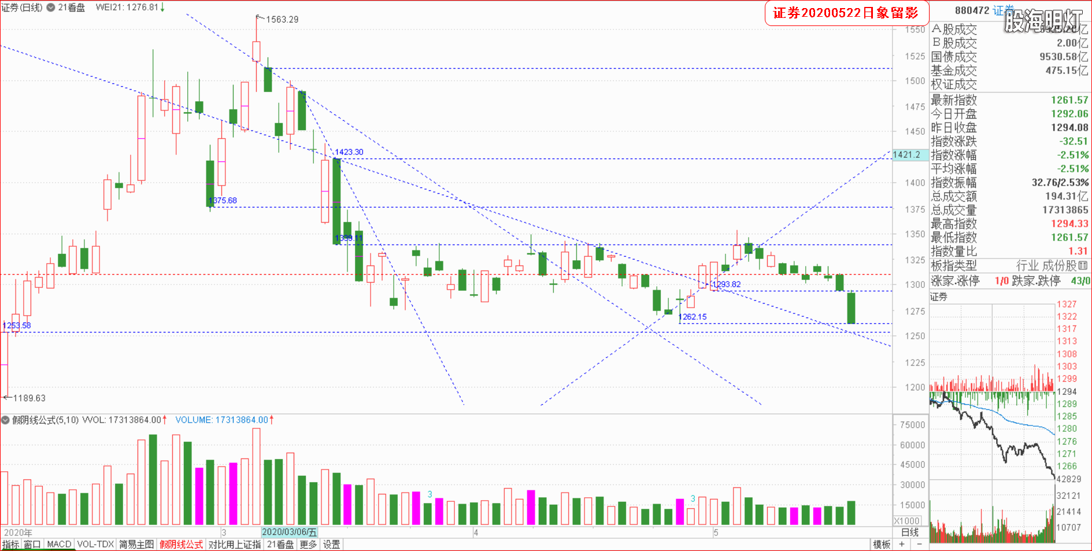1092x551 pixels.
Task: Click the 最新指数 value 1261.57
Action: click(x=1069, y=100)
